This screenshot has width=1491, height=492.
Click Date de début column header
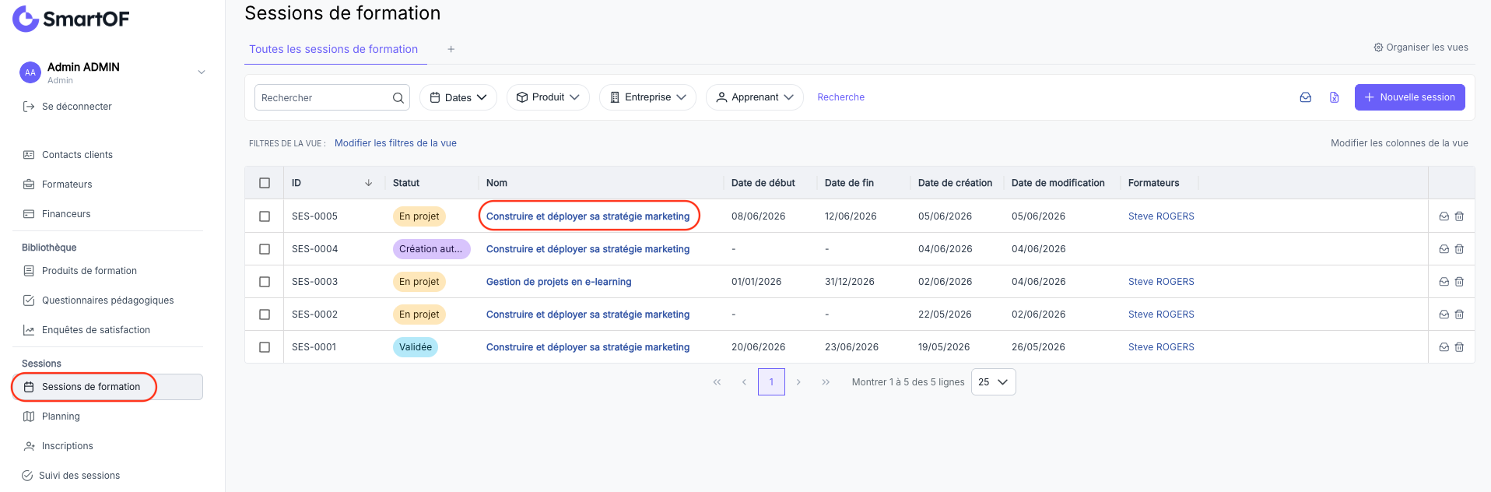point(763,183)
